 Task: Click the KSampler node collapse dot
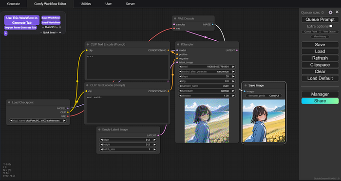pyautogui.click(x=178, y=44)
